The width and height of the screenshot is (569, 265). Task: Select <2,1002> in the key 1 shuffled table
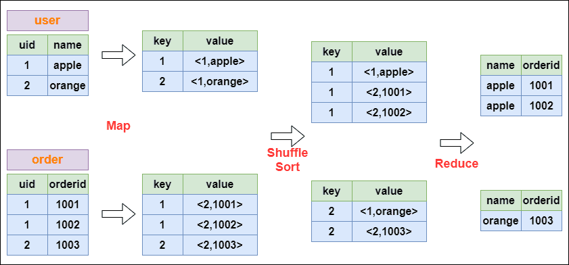389,112
